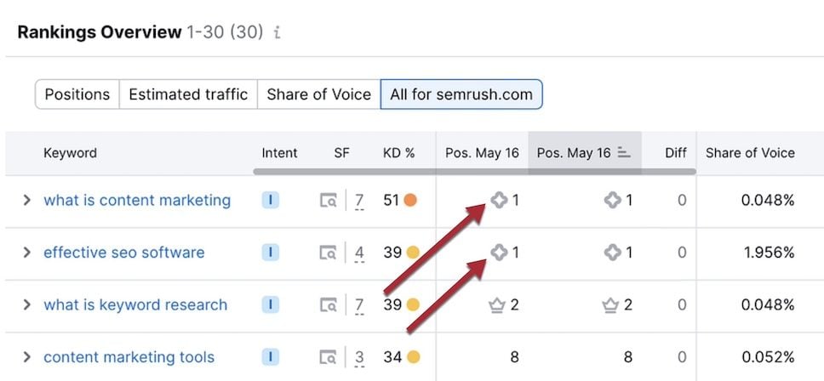This screenshot has height=381, width=824.
Task: Expand the 'what is content marketing' row
Action: pyautogui.click(x=26, y=201)
